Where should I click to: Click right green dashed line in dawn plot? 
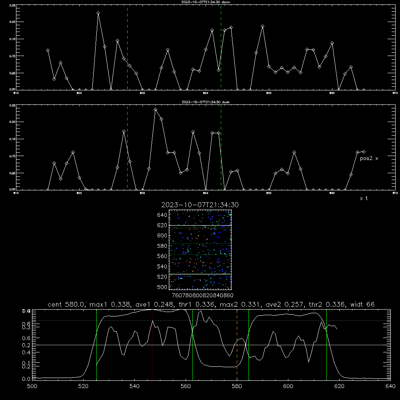pos(221,47)
